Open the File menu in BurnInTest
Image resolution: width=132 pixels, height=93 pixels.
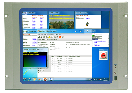point(39,34)
